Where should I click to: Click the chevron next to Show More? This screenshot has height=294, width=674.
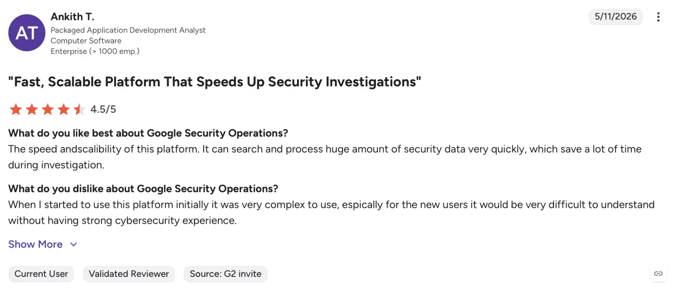[x=74, y=245]
